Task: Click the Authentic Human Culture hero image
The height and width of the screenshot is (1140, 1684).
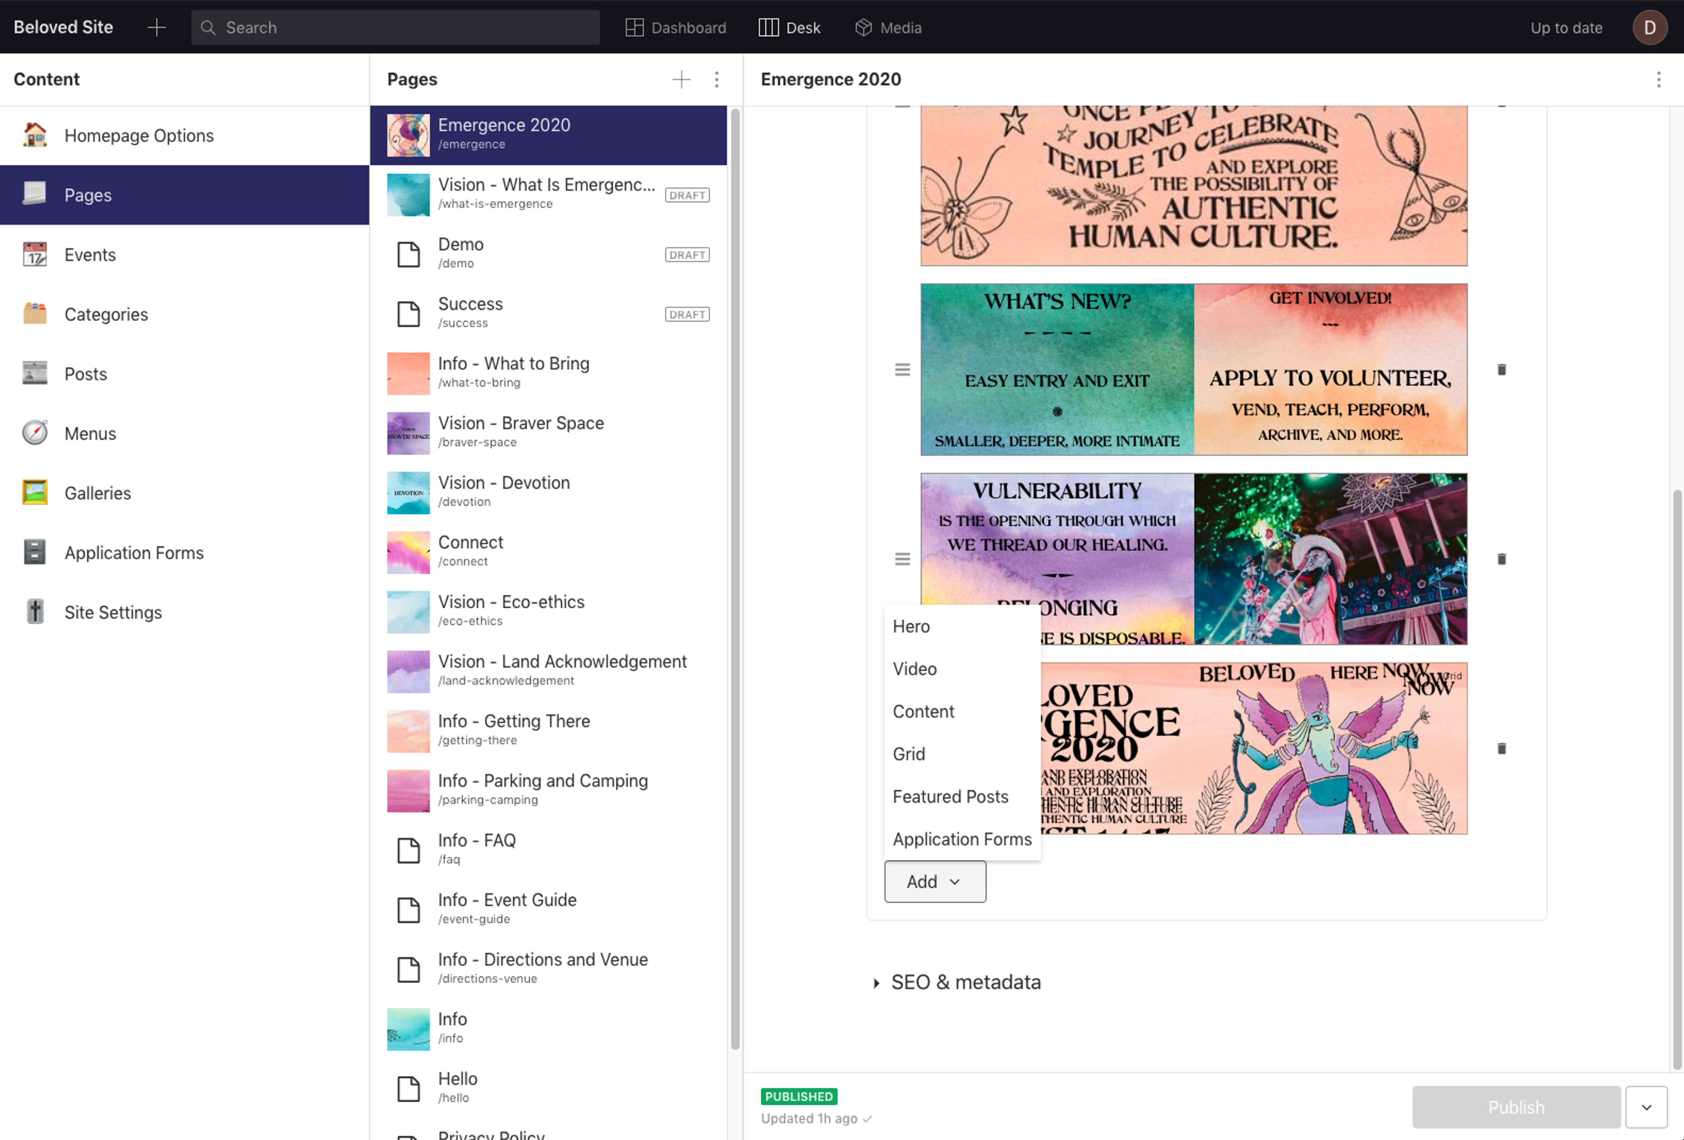Action: tap(1193, 186)
